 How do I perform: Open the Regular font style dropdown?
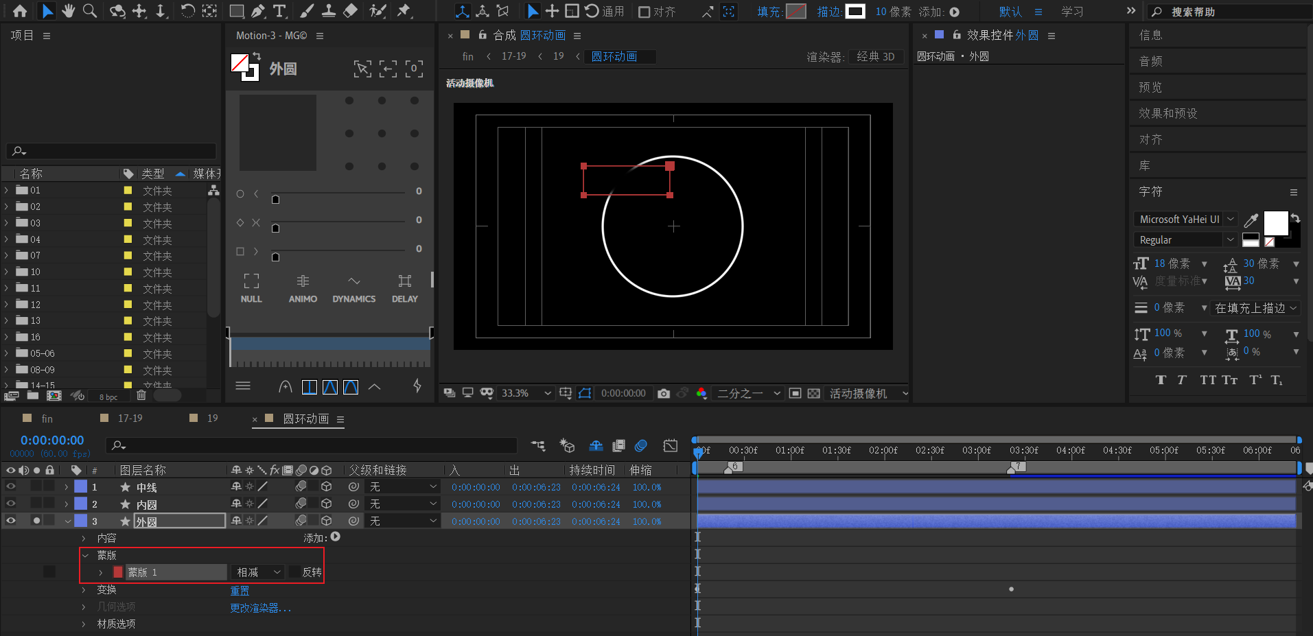[1185, 240]
